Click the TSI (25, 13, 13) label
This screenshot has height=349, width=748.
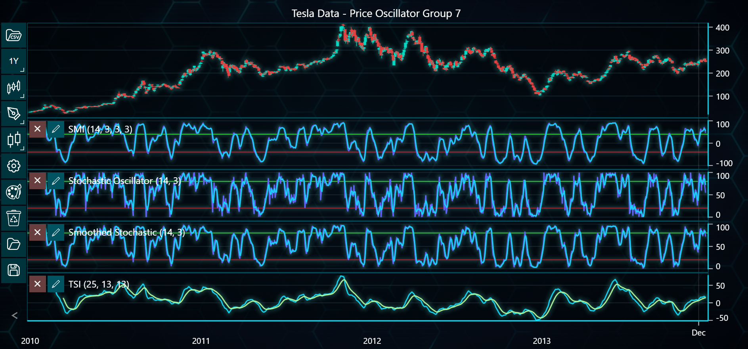click(x=99, y=284)
